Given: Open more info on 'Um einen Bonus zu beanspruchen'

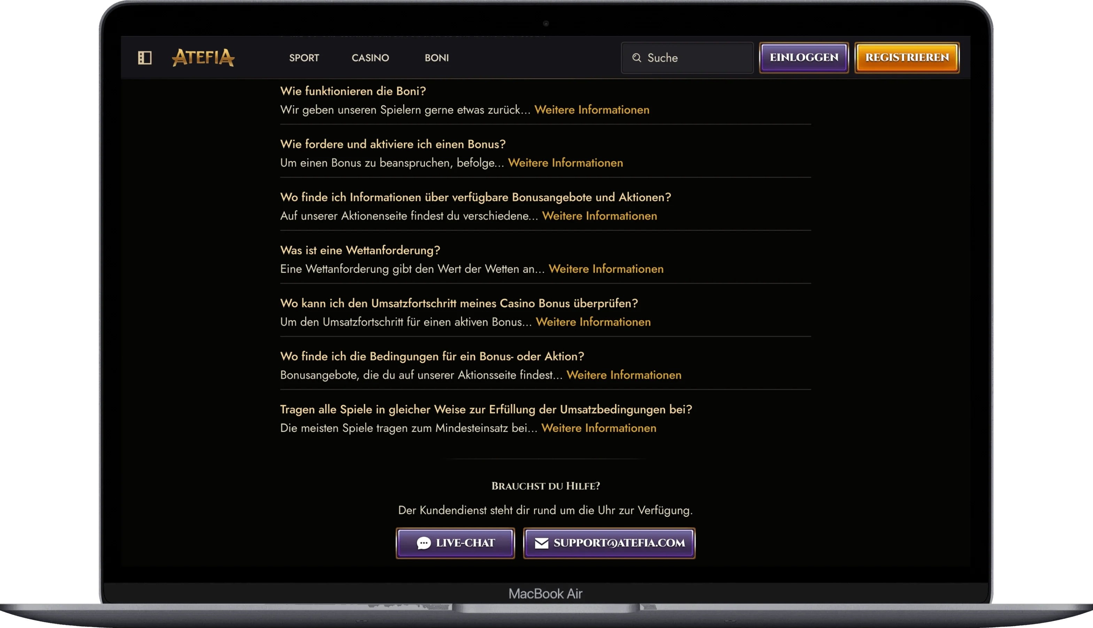Looking at the screenshot, I should coord(565,163).
